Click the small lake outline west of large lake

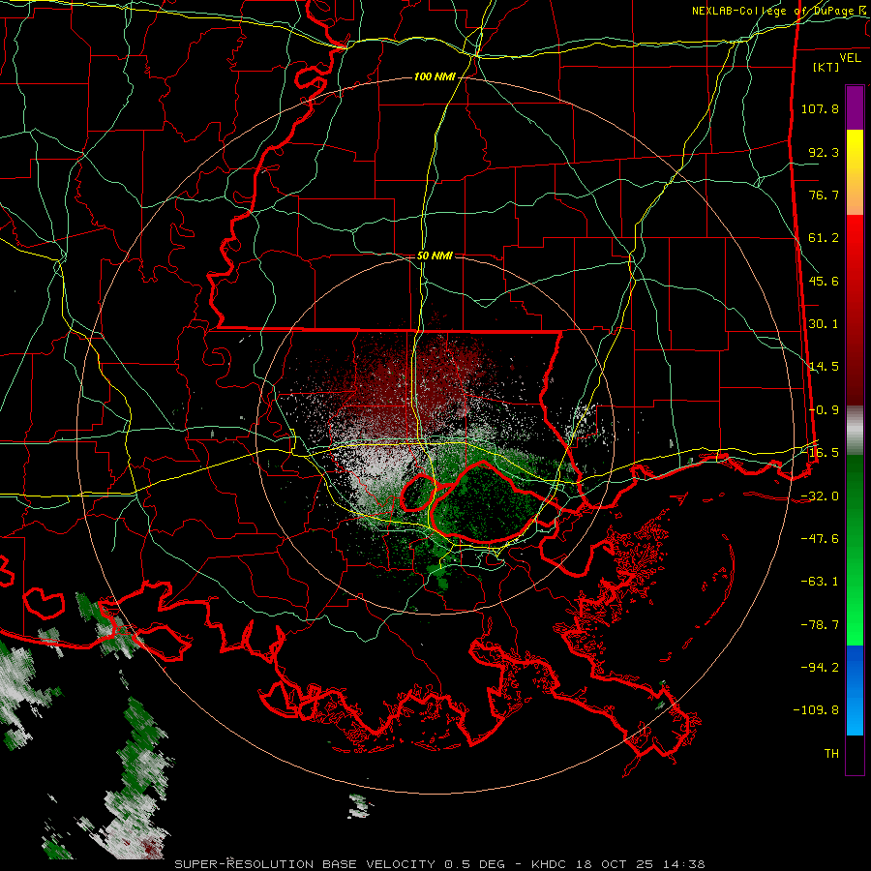418,493
